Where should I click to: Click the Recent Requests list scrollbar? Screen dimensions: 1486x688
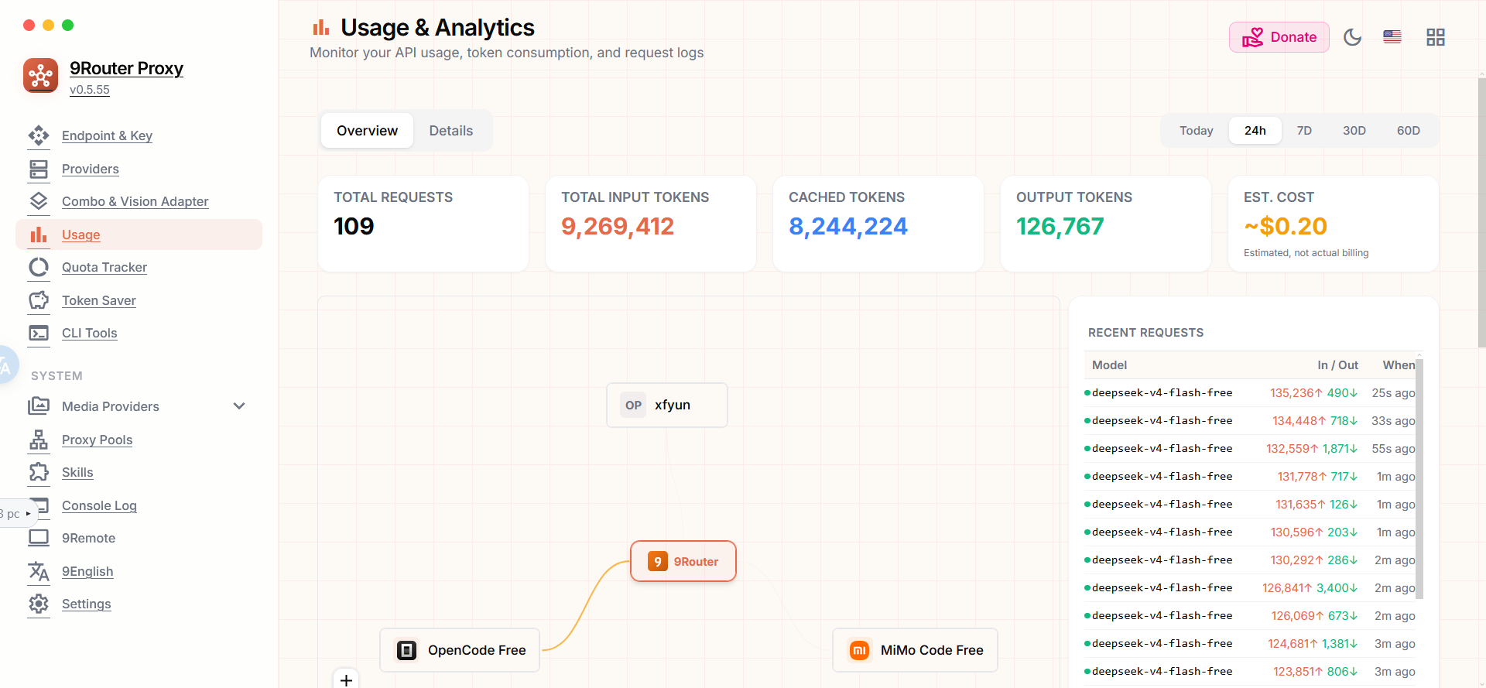[1419, 478]
